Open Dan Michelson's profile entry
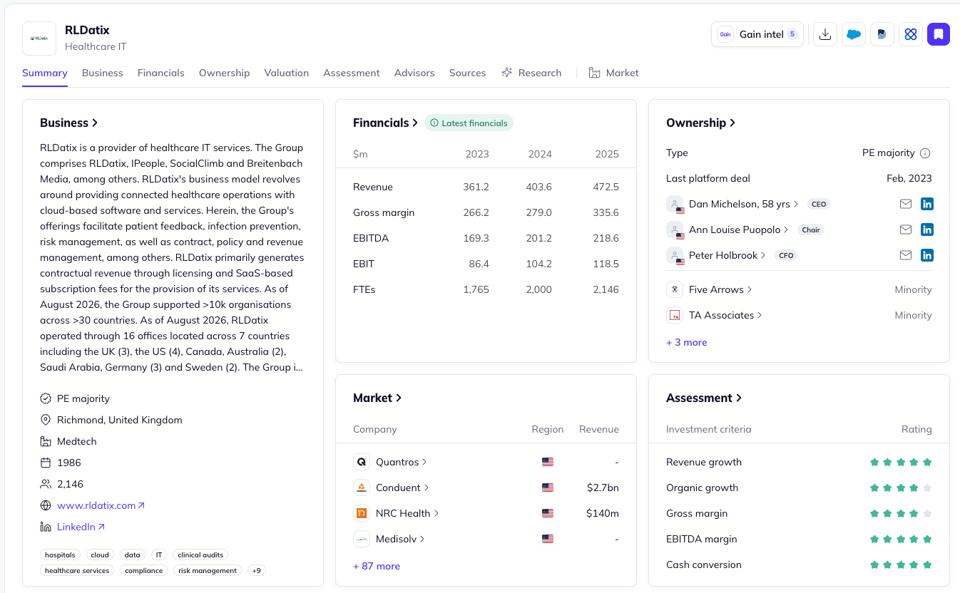960x593 pixels. click(x=744, y=204)
